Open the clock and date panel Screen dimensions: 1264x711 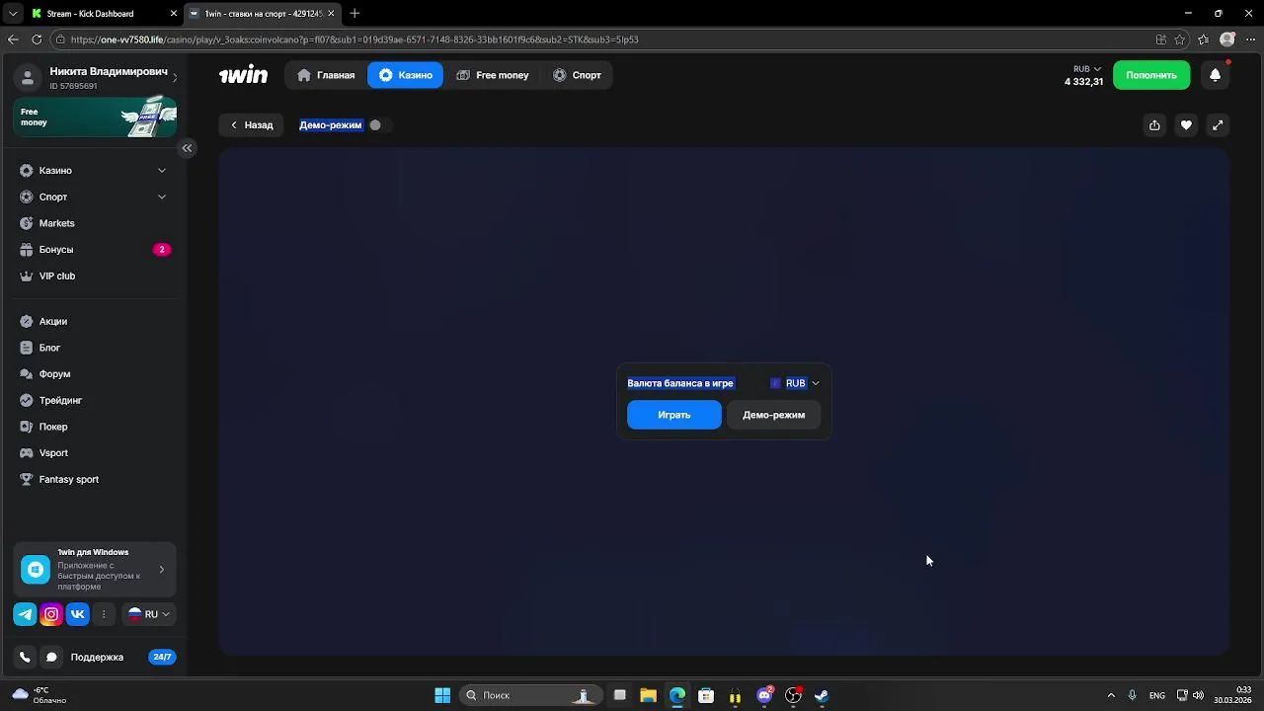point(1232,695)
